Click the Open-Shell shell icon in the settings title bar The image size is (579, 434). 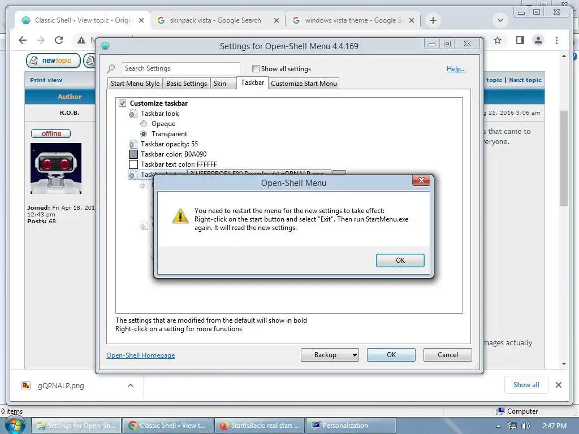[x=105, y=46]
